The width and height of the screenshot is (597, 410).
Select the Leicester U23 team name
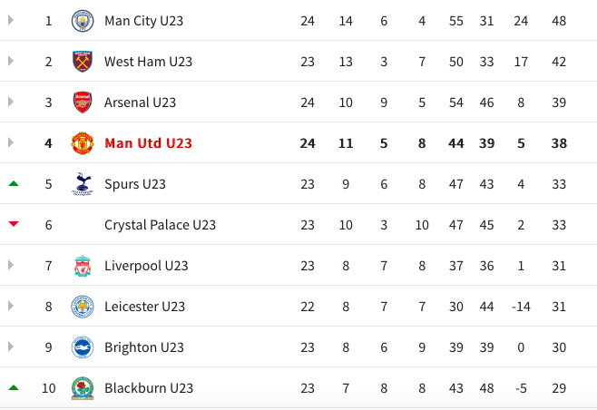[144, 307]
